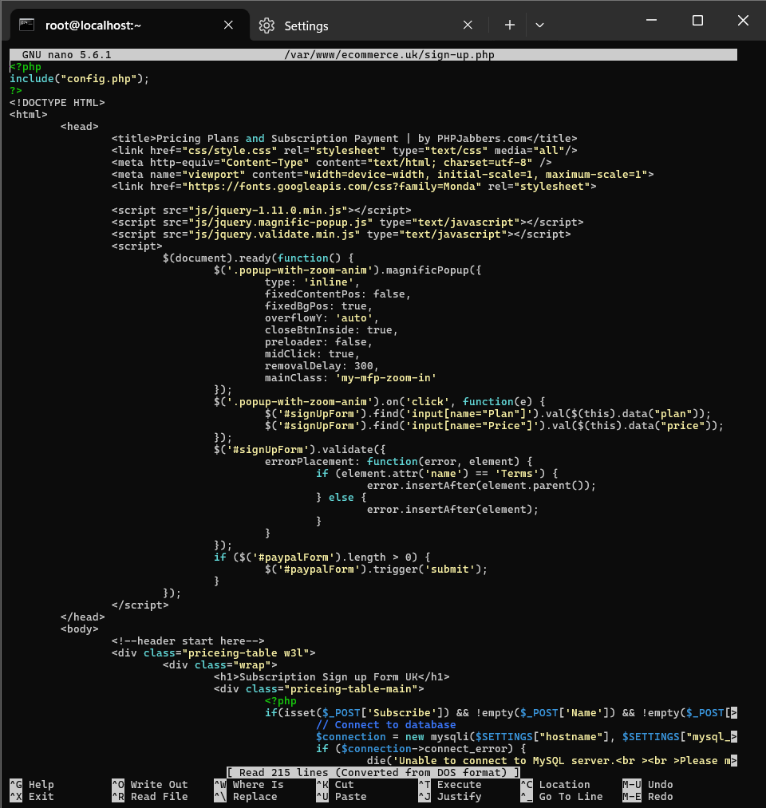The height and width of the screenshot is (808, 766).
Task: Click the Location shortcut label
Action: [564, 784]
